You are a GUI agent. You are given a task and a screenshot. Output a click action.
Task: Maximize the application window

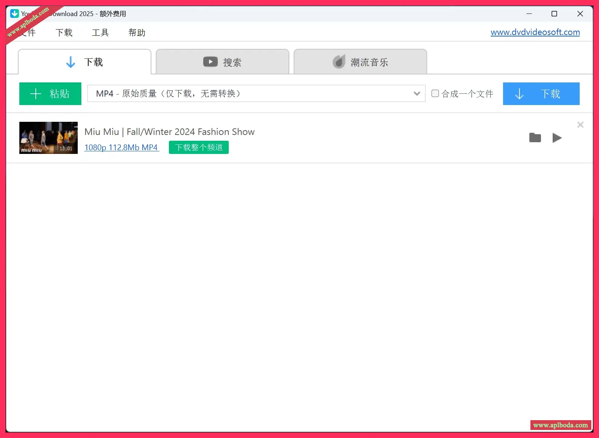tap(554, 14)
